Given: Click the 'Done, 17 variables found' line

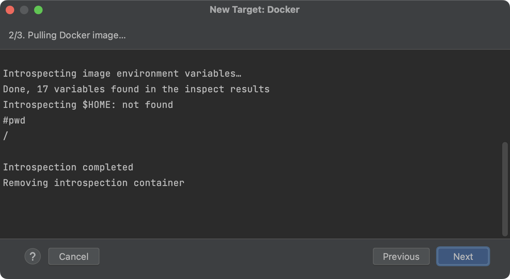Looking at the screenshot, I should (x=136, y=89).
